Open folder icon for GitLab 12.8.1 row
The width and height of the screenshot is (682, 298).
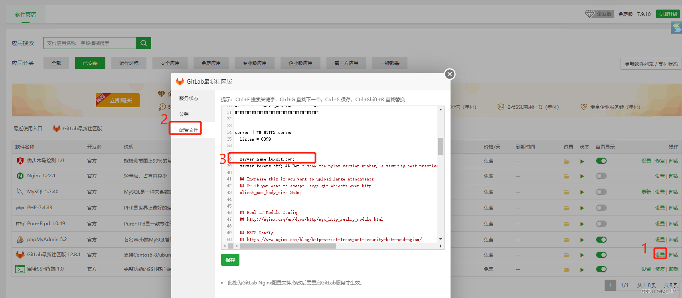click(x=567, y=255)
